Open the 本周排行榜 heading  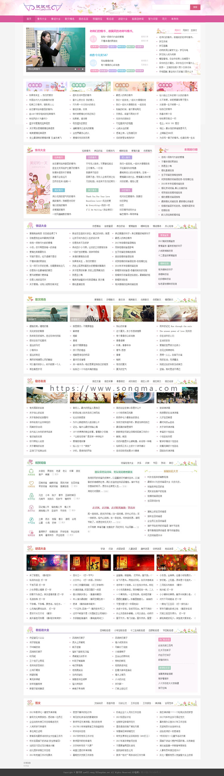(x=191, y=150)
